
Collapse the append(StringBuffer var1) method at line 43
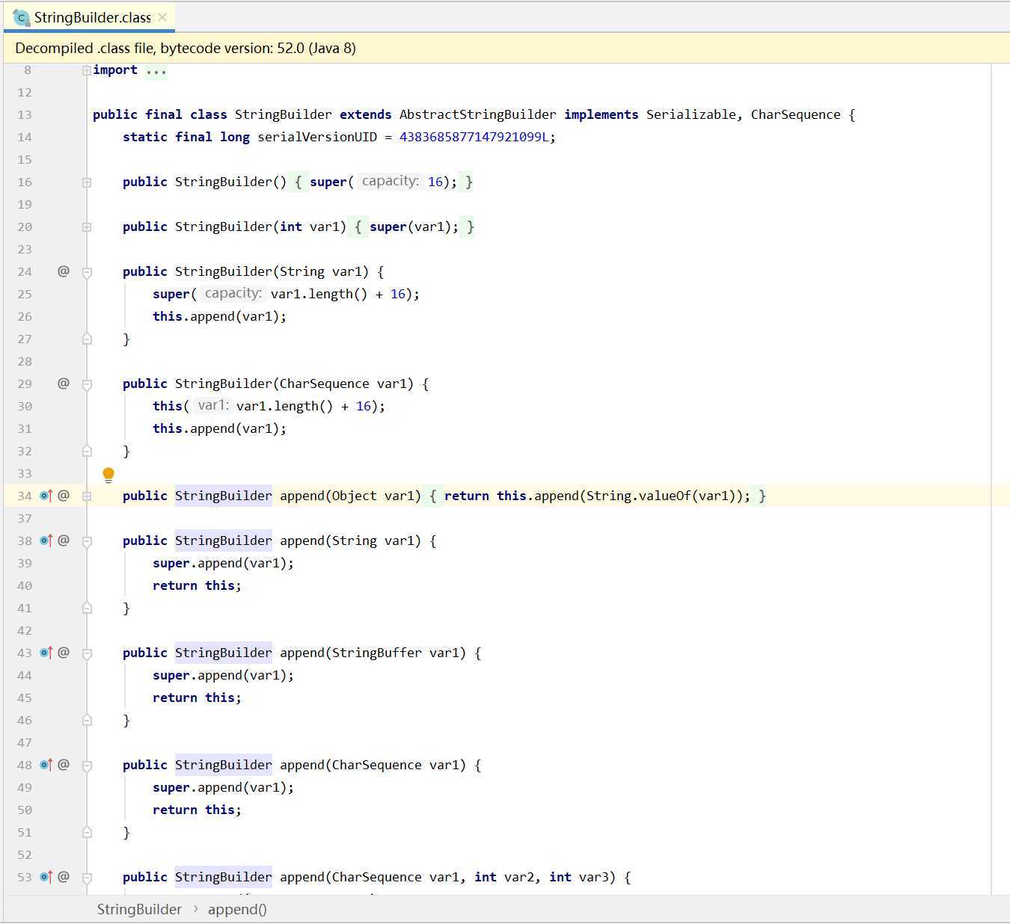[87, 654]
